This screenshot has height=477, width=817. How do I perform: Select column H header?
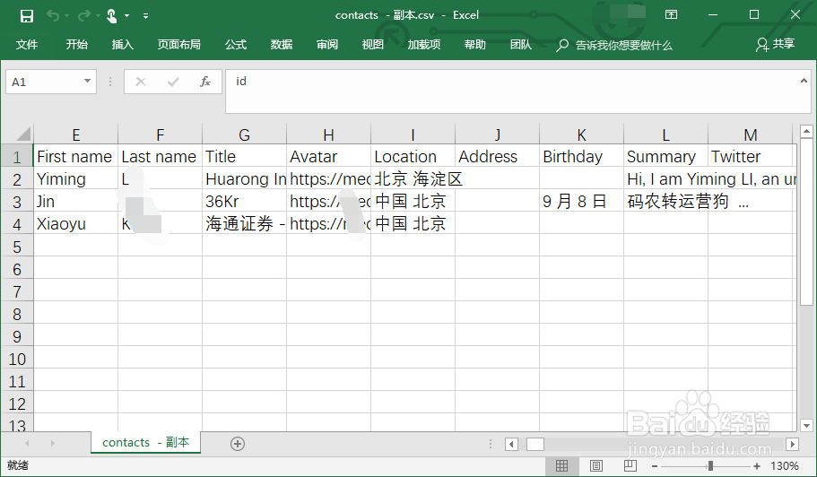point(329,134)
